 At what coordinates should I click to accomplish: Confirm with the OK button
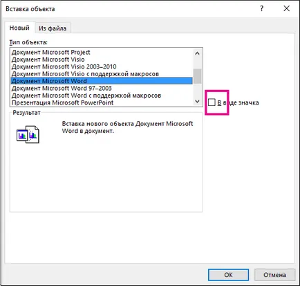click(x=228, y=275)
